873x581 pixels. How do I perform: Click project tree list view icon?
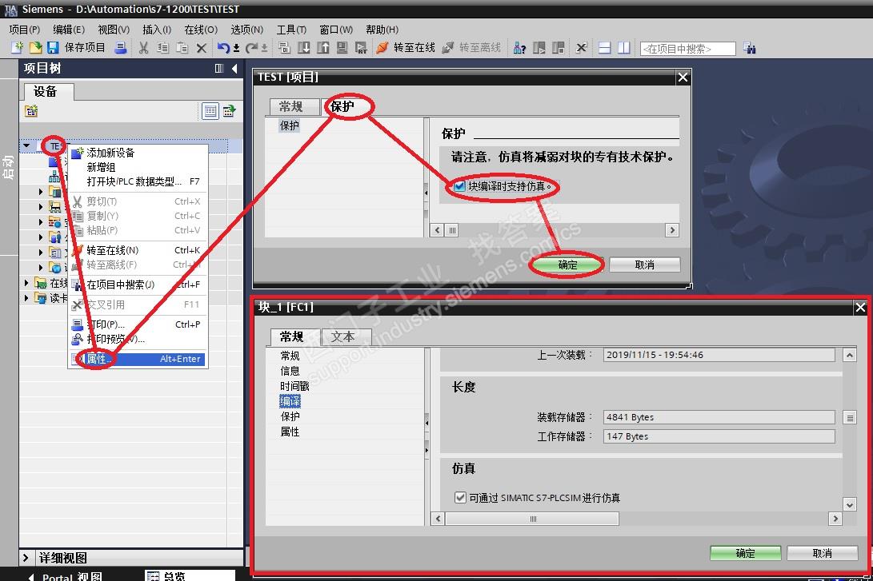point(210,111)
